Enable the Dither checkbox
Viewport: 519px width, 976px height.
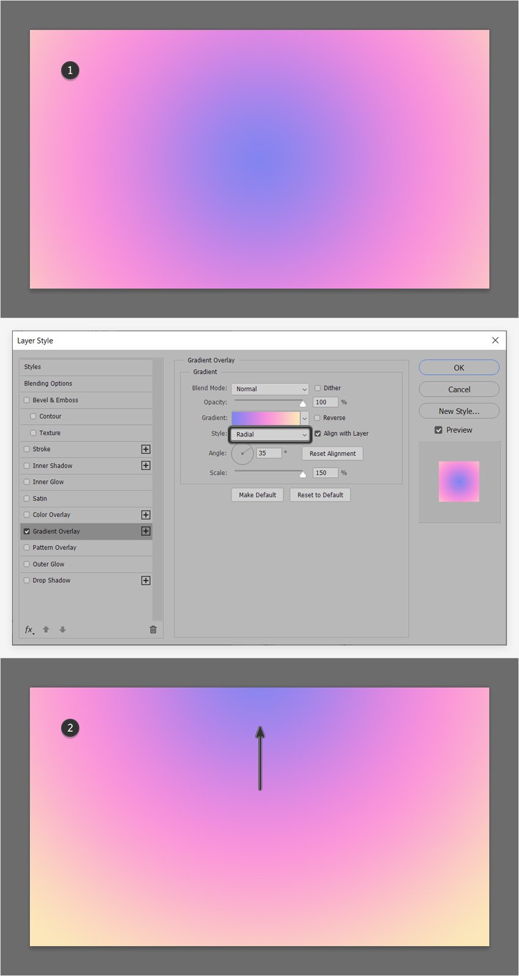coord(318,388)
